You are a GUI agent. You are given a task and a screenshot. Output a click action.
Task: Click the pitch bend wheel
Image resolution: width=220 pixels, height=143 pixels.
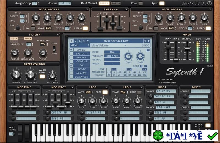[20, 132]
